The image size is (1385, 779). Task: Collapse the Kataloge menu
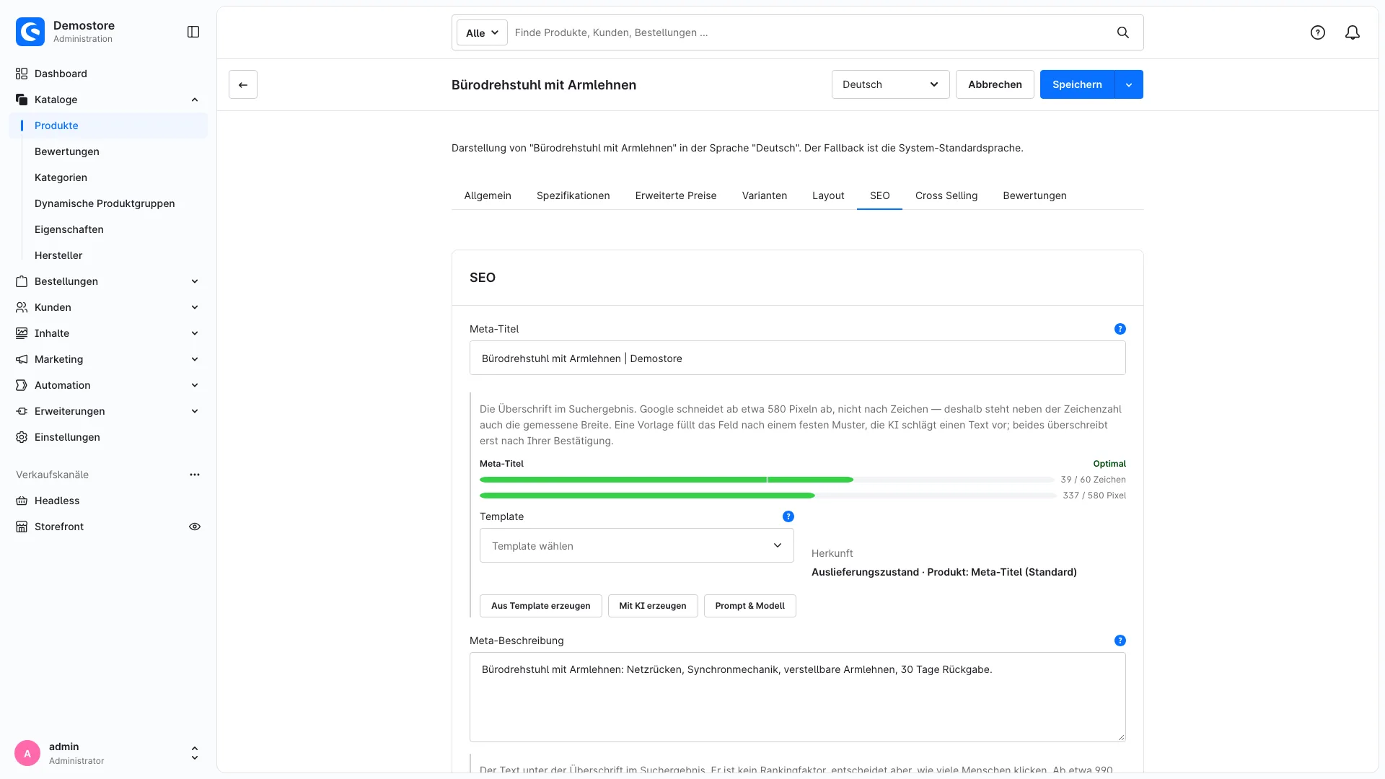point(195,100)
